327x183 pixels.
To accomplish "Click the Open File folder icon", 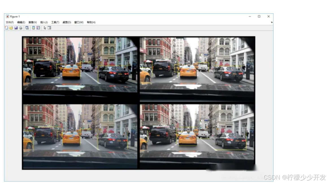I will coord(11,28).
